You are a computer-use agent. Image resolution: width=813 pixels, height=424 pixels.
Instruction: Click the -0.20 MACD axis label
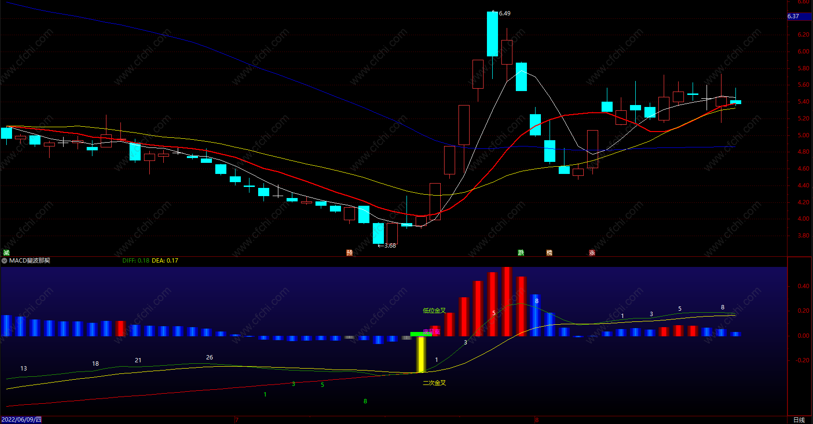pos(802,360)
